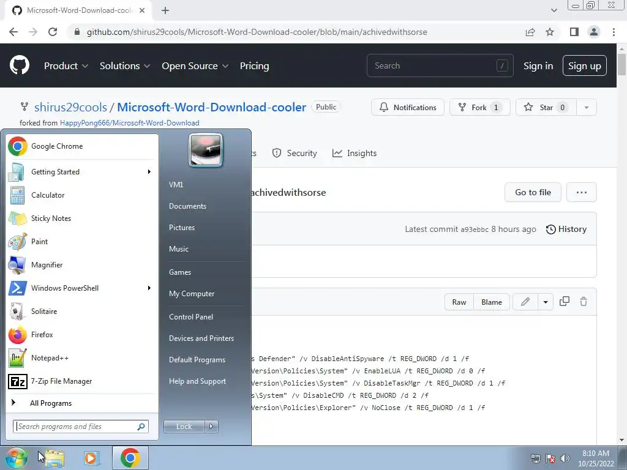627x470 pixels.
Task: Open Chrome side panel icon
Action: (x=574, y=32)
